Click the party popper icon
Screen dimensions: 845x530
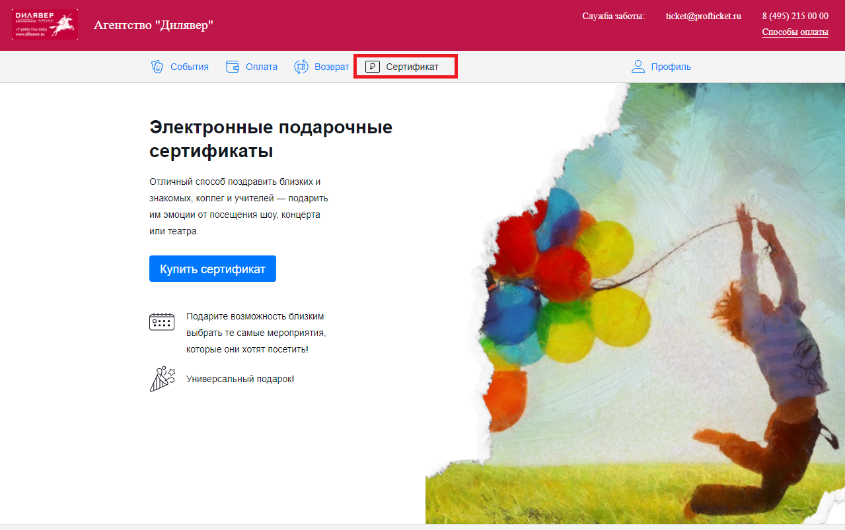coord(162,379)
